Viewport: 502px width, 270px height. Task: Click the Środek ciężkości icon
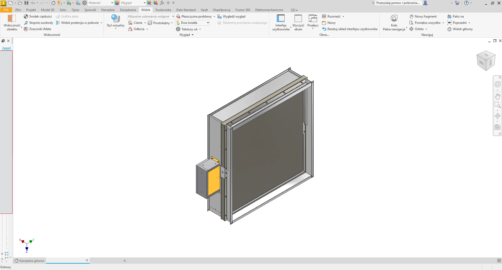[26, 16]
